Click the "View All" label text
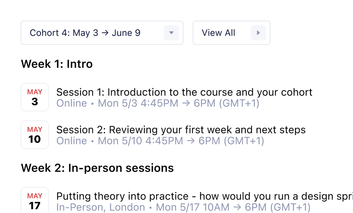Image resolution: width=353 pixels, height=213 pixels. (219, 33)
